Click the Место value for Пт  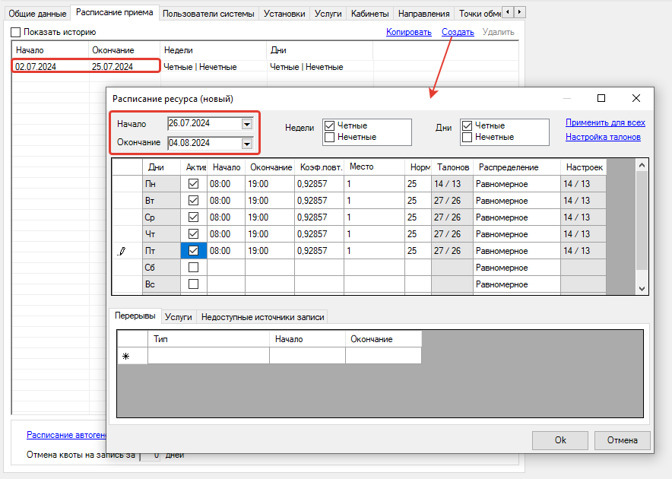pos(374,251)
